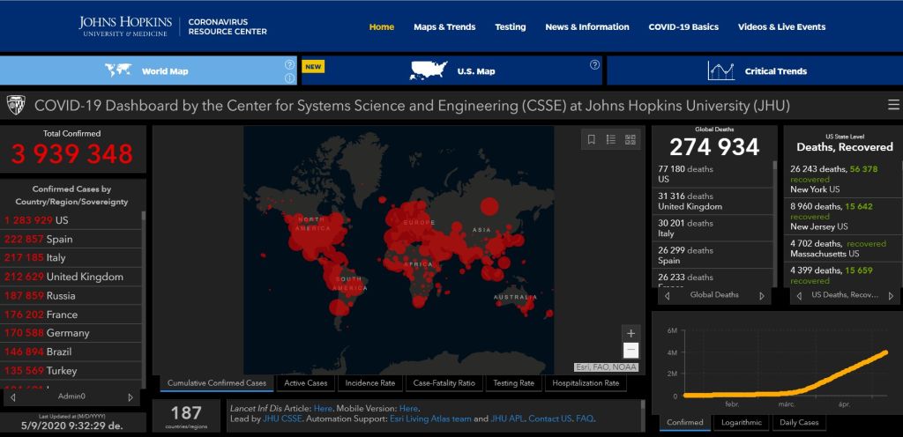The height and width of the screenshot is (437, 903).
Task: Select Spain row in confirmed cases list
Action: [71, 239]
